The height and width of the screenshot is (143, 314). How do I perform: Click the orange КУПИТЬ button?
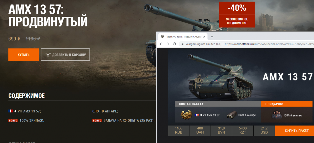pos(24,55)
